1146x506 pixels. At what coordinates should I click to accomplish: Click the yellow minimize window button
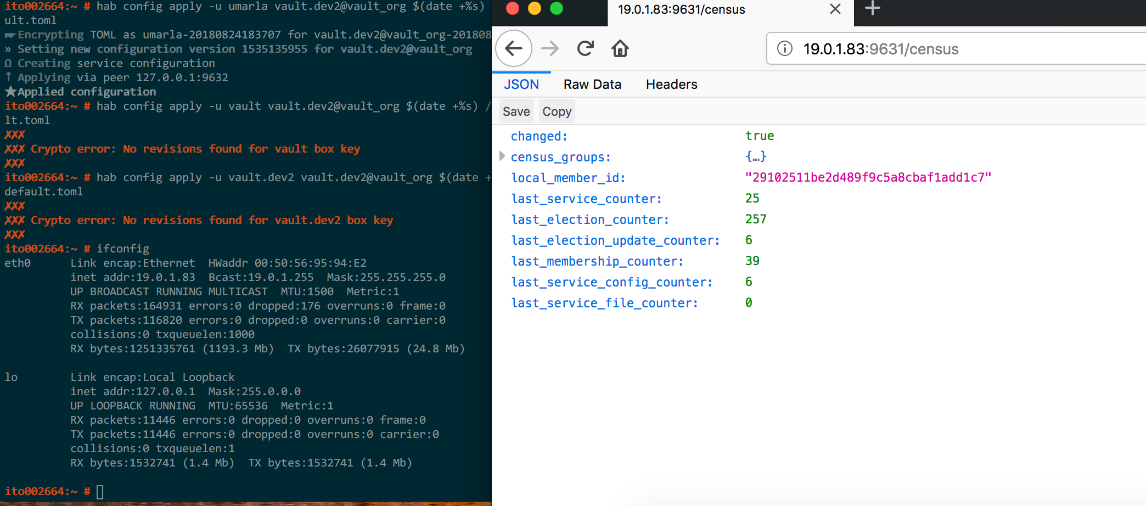coord(535,8)
